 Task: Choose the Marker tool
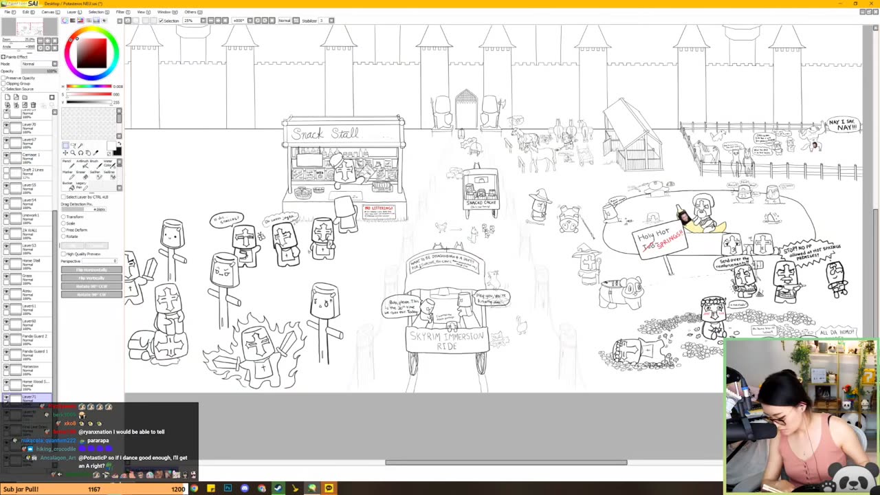pyautogui.click(x=67, y=174)
